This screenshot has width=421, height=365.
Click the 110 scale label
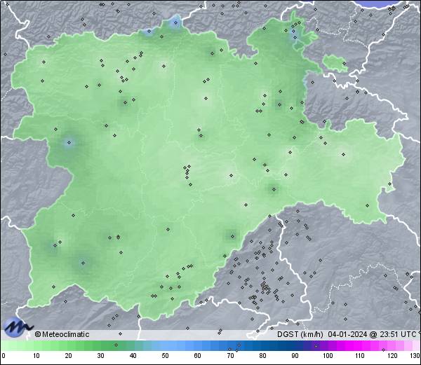pyautogui.click(x=360, y=356)
